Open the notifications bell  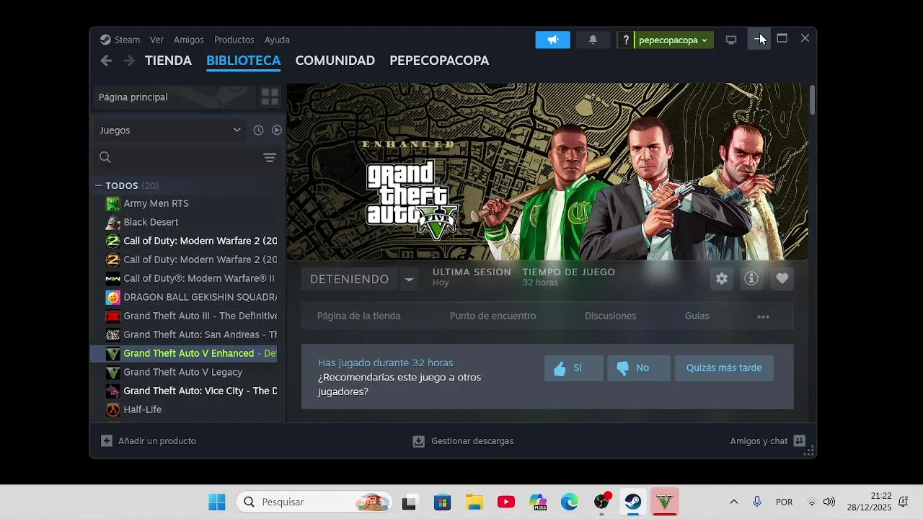(593, 40)
